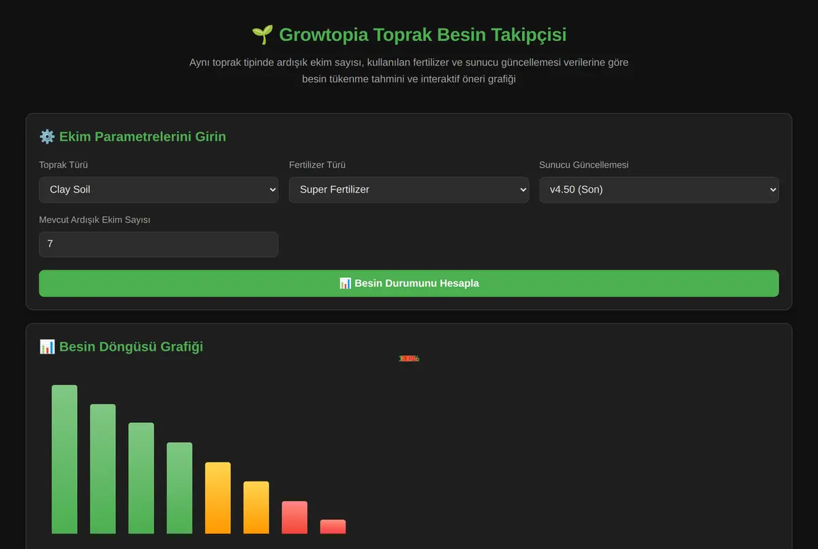Expand the Fertilizer Türü dropdown
This screenshot has width=818, height=549.
click(x=409, y=189)
